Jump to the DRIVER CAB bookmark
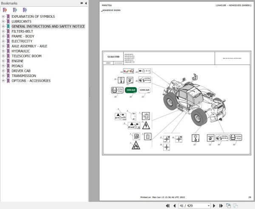The height and width of the screenshot is (209, 255). click(x=21, y=71)
